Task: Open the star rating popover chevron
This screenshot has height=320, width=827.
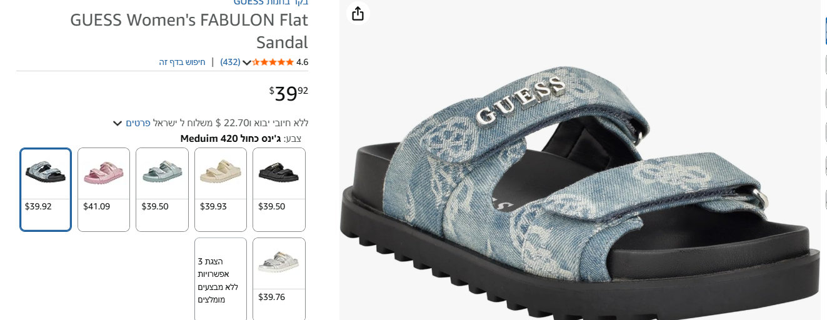Action: (x=247, y=62)
